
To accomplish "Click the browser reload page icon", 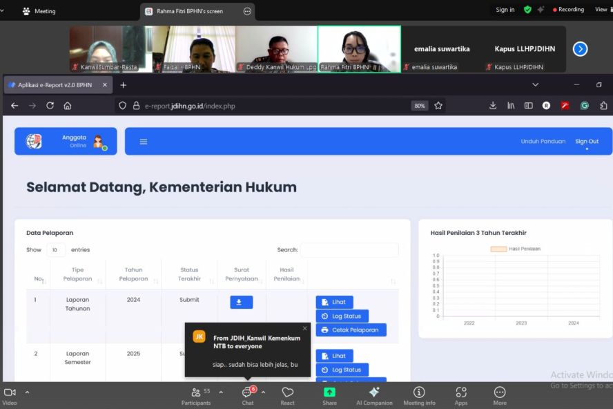I will tap(50, 106).
